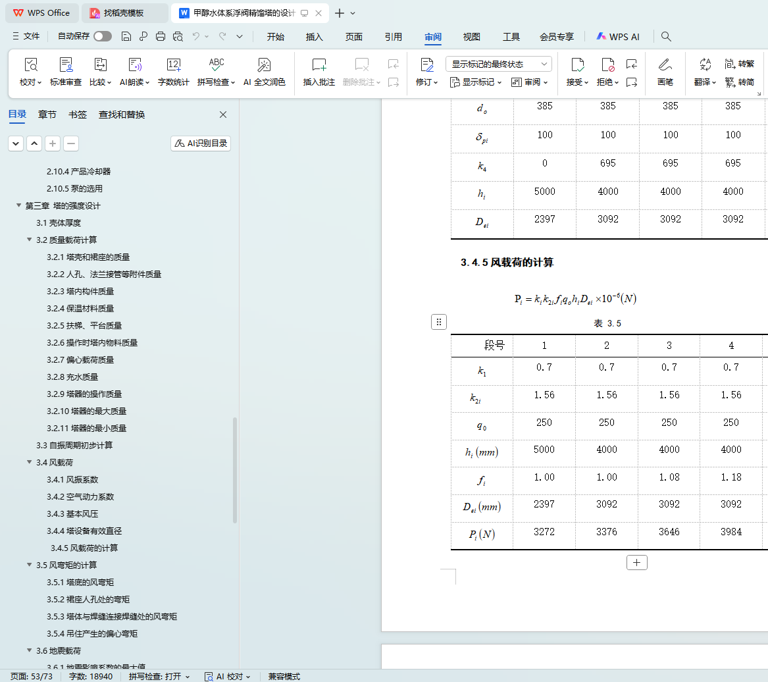Click the add row plus button below table

coord(636,563)
